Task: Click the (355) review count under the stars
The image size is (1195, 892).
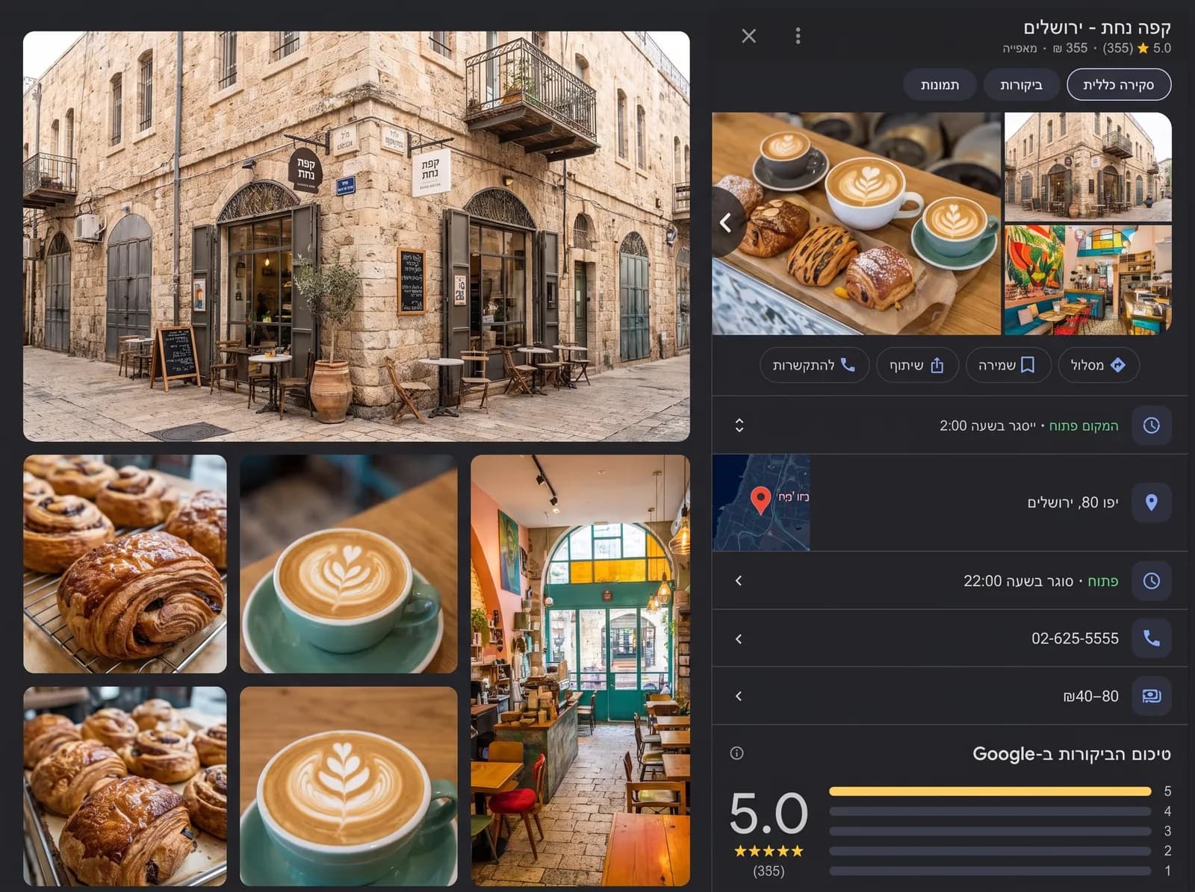Action: [x=769, y=870]
